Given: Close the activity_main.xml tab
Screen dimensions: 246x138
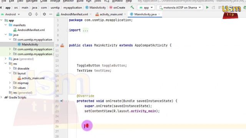Looking at the screenshot, I should [x=125, y=14].
